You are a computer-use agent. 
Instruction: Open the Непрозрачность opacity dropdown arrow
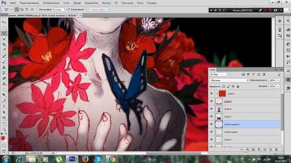(x=278, y=80)
